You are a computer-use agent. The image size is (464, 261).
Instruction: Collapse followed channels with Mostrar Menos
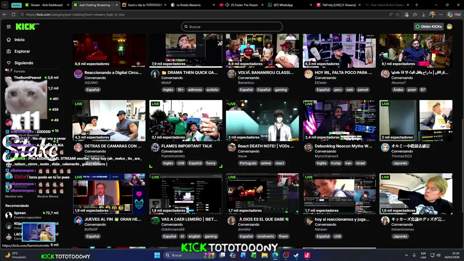pos(47,196)
